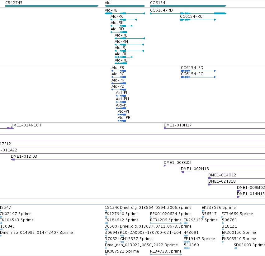Select the CK02197.3prime EST label

[16, 214]
